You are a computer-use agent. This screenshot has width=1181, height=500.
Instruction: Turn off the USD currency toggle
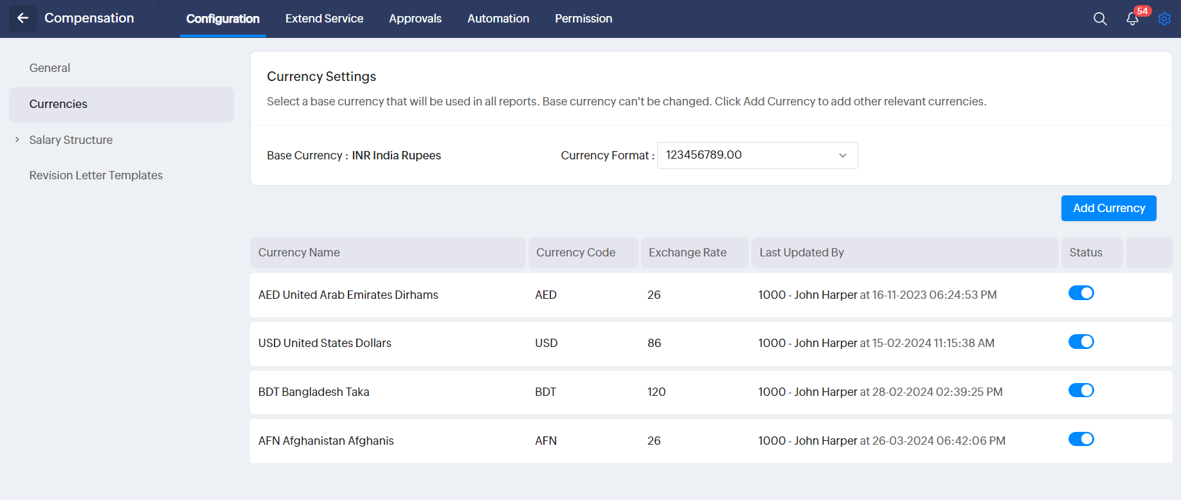(x=1081, y=342)
